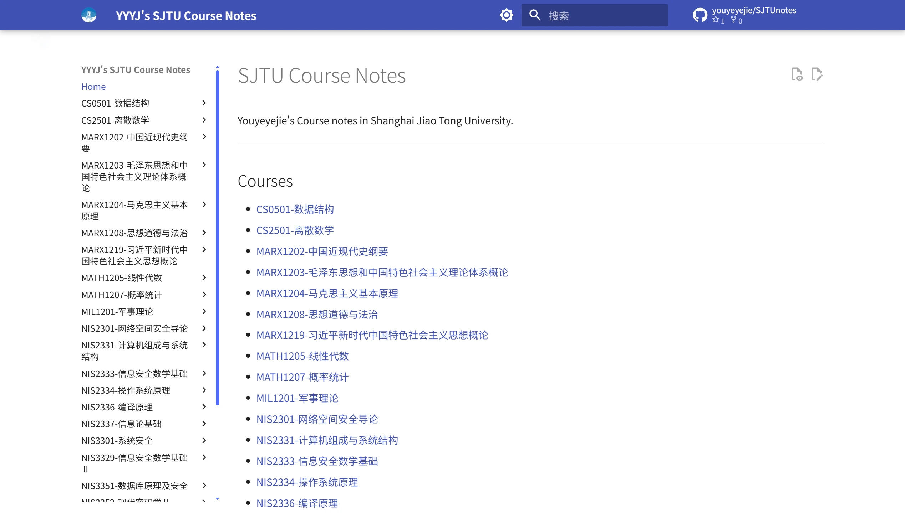This screenshot has width=905, height=513.
Task: Focus the 搜索 search input field
Action: [x=594, y=15]
